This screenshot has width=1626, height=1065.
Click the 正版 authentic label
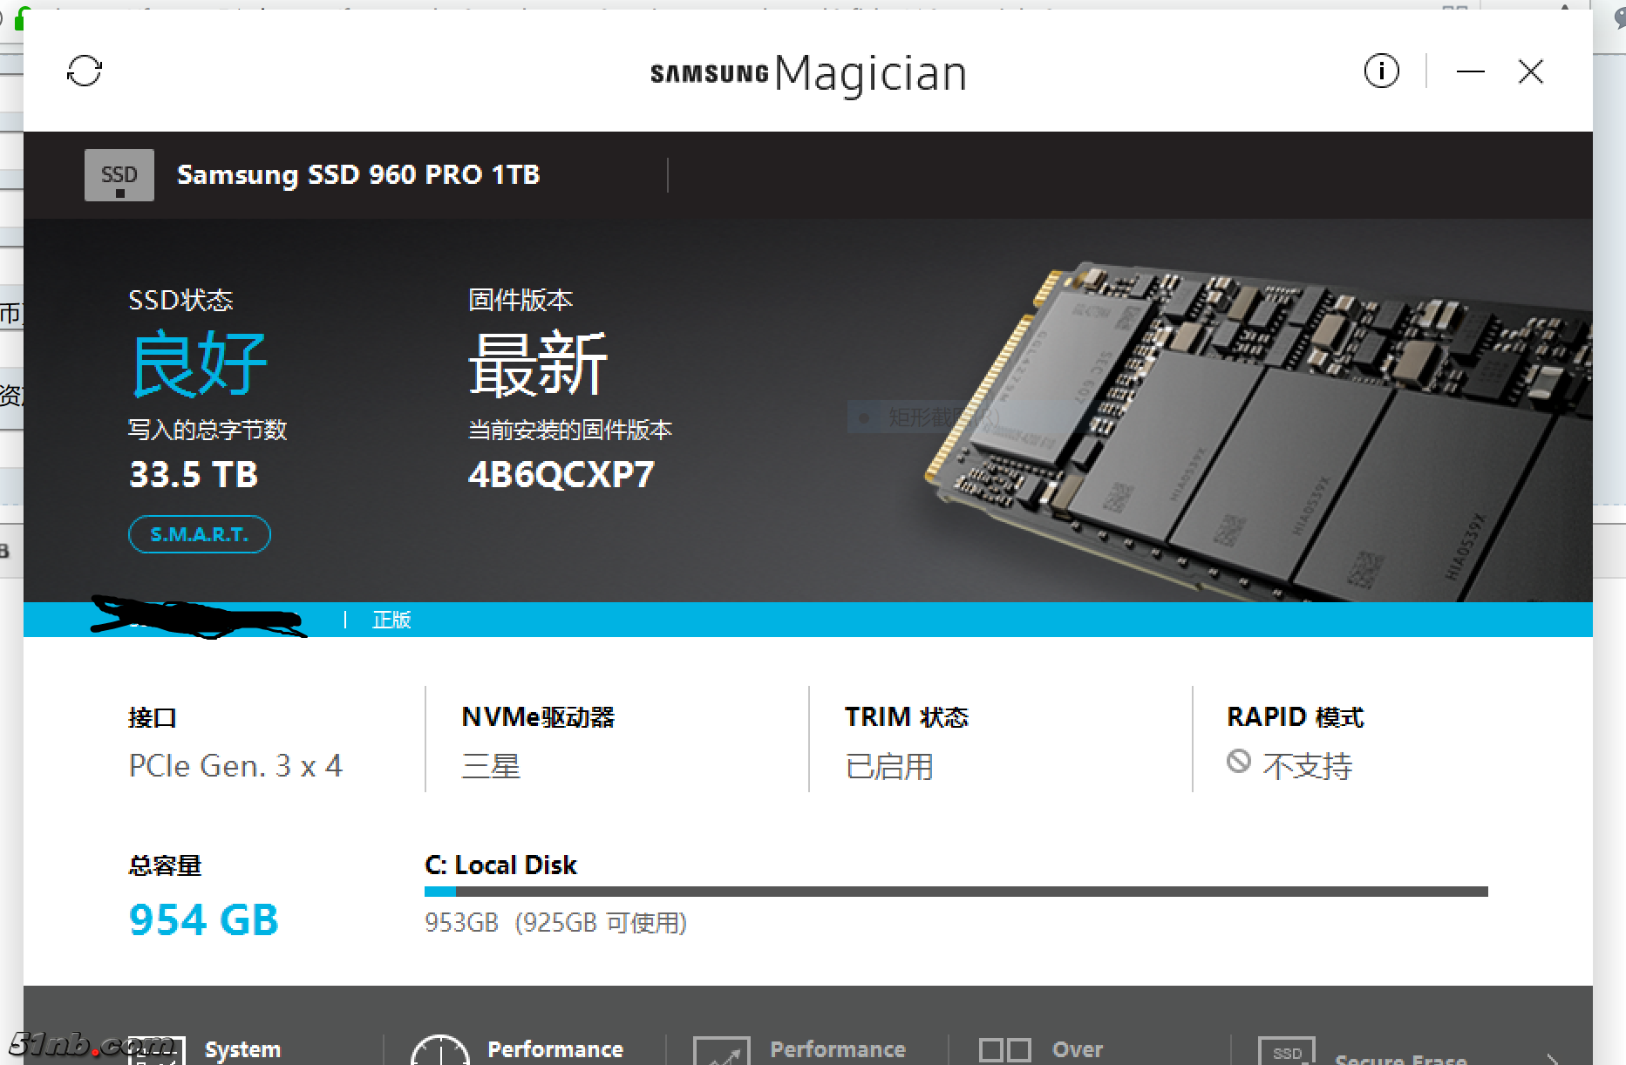click(x=391, y=620)
